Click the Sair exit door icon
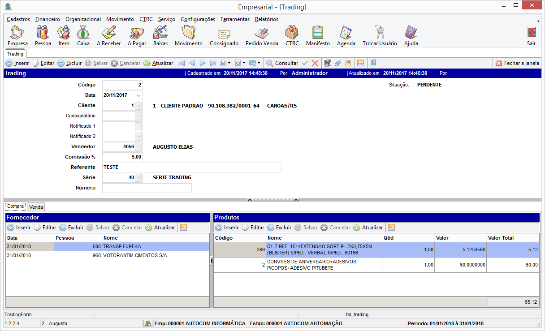Screen dimensions: 545x331 532,35
